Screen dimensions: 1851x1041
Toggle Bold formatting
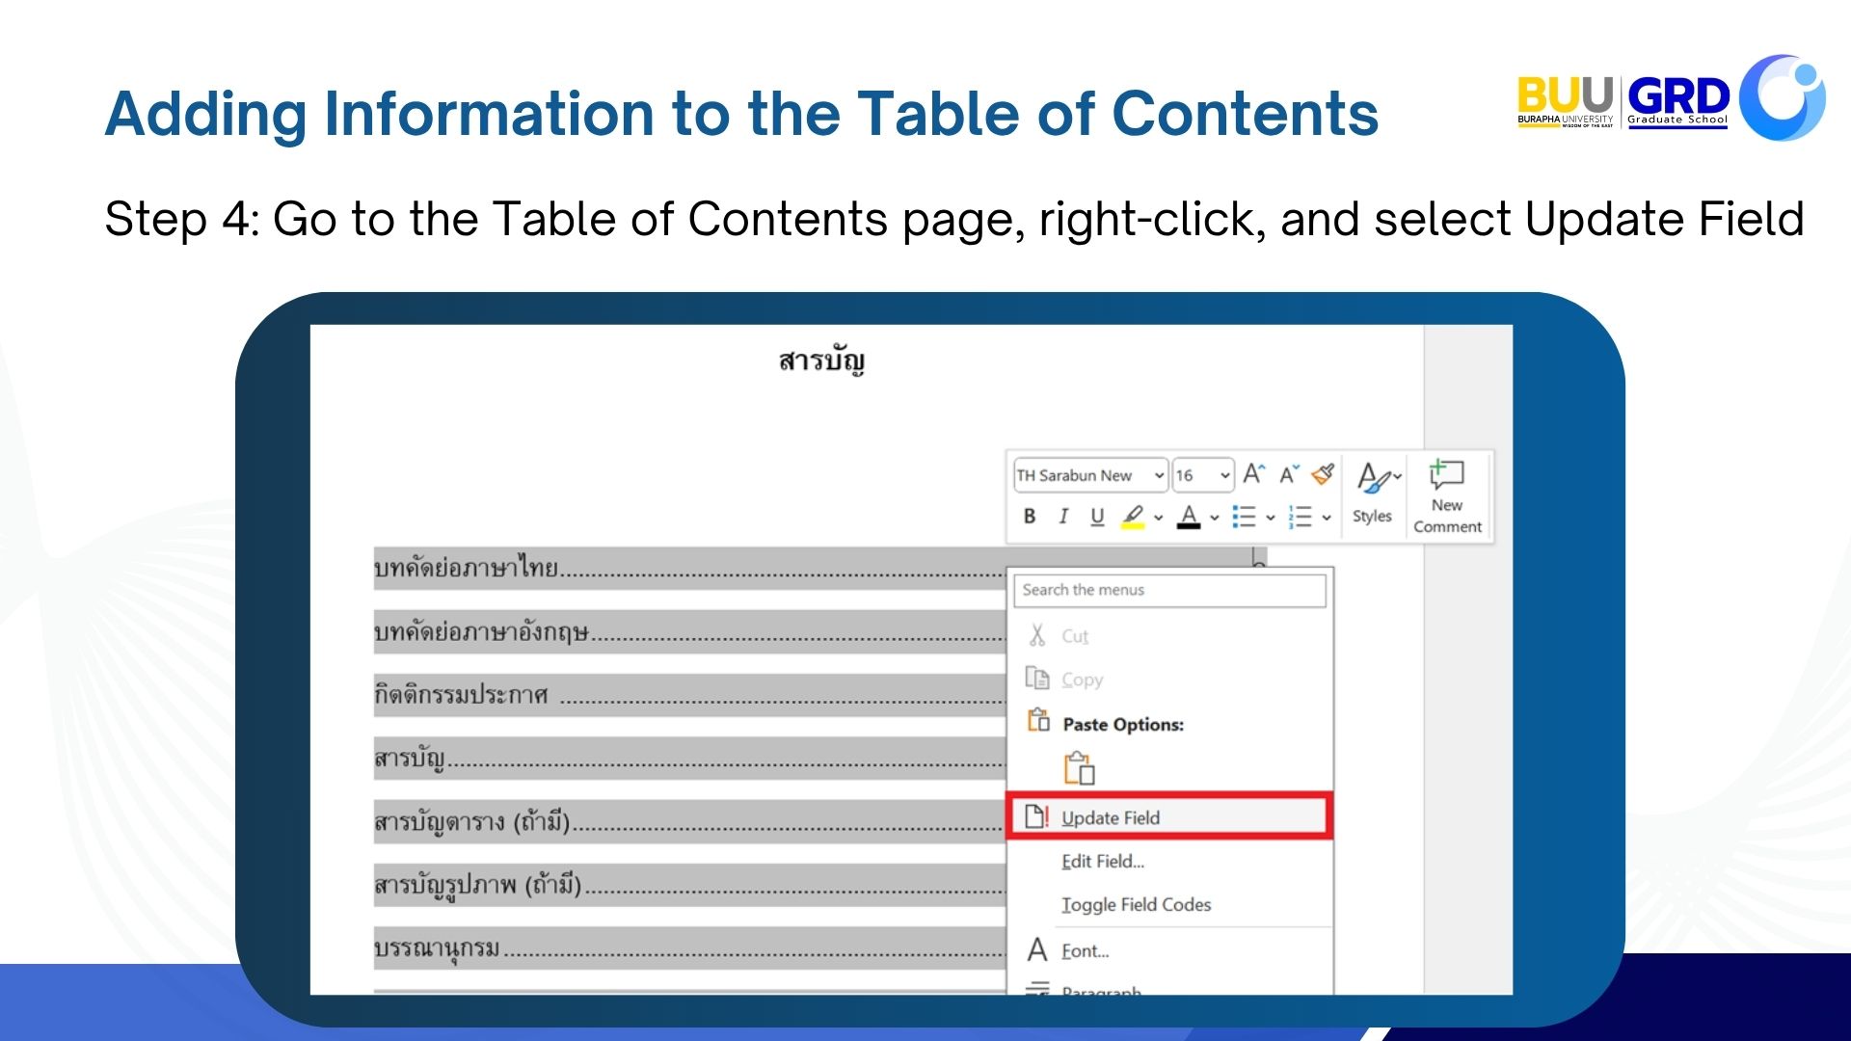(1030, 517)
